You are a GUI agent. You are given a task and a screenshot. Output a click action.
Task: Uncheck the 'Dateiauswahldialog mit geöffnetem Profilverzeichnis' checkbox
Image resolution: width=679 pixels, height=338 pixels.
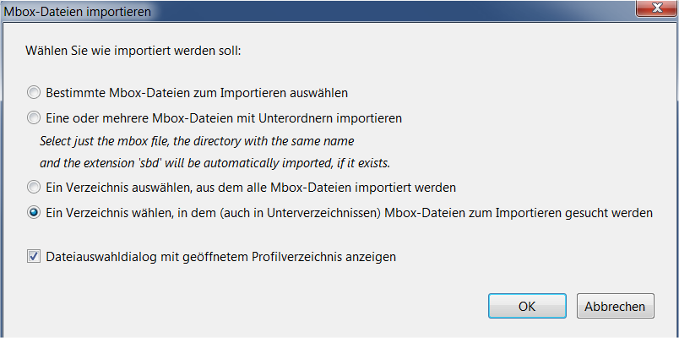click(33, 257)
